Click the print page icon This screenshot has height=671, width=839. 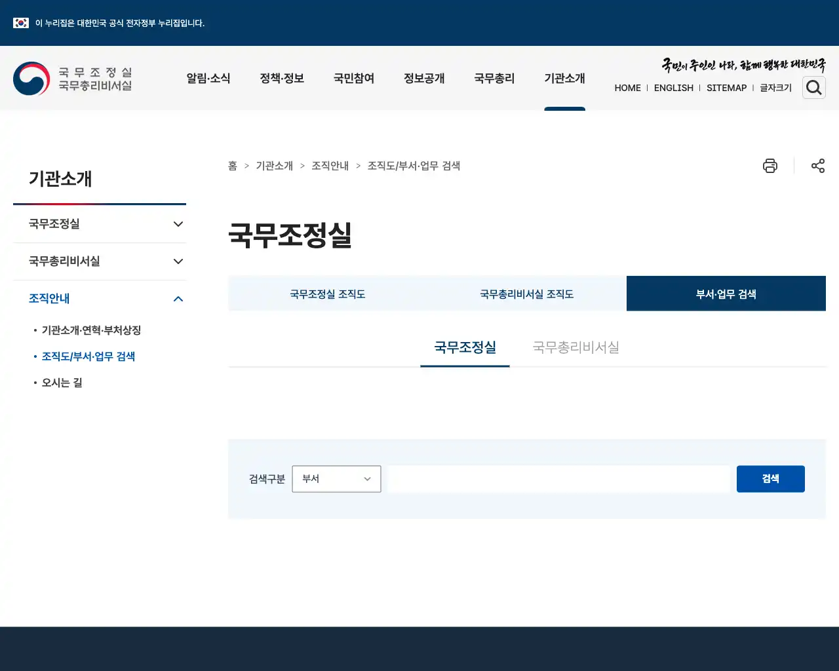770,166
